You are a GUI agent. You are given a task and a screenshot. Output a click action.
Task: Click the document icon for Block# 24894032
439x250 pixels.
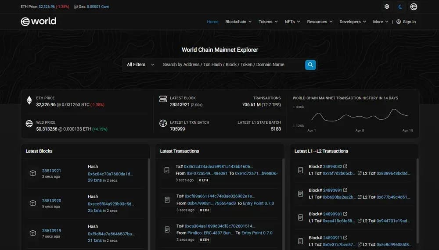click(300, 170)
